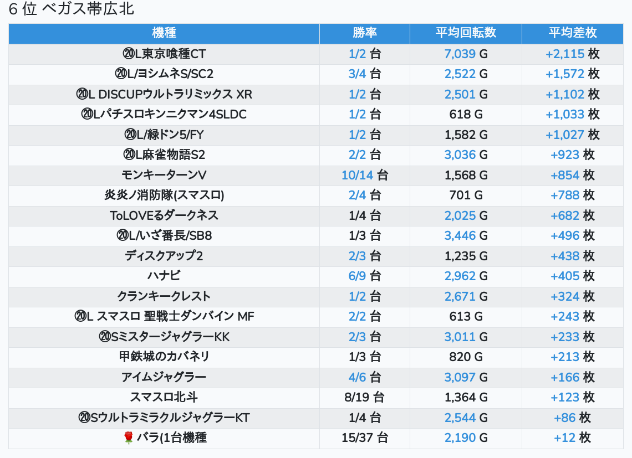Image resolution: width=632 pixels, height=458 pixels.
Task: Open the 10/14 win rate for モンキーターンV
Action: coord(357,175)
